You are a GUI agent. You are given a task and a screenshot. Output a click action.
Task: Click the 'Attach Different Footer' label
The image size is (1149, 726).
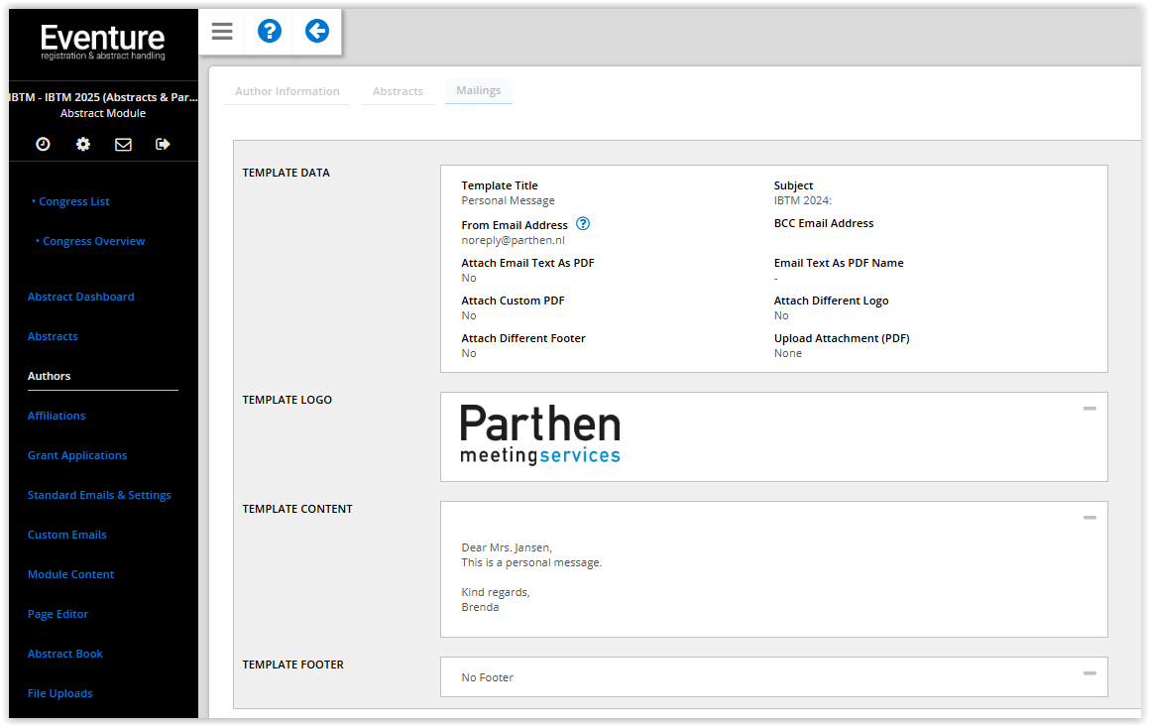pyautogui.click(x=523, y=338)
